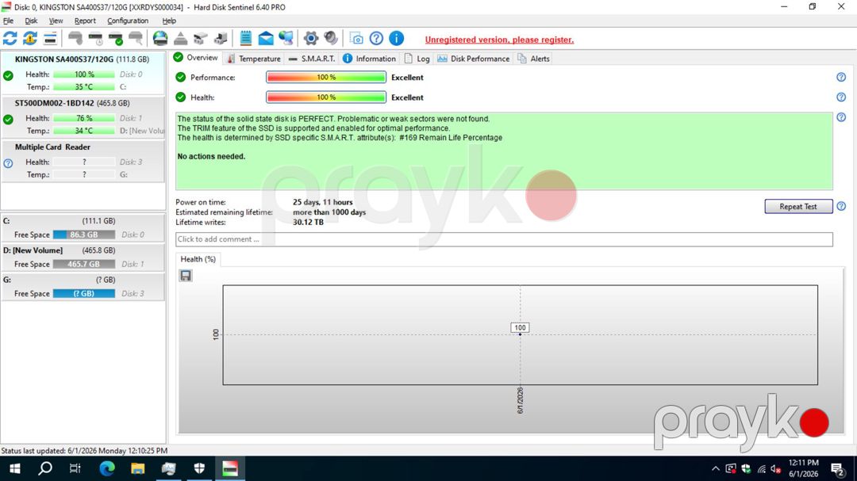
Task: Open the View menu
Action: point(56,21)
